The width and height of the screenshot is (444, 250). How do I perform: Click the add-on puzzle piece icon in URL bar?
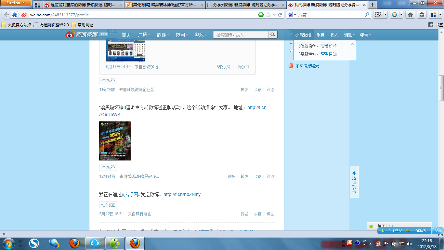click(x=15, y=15)
